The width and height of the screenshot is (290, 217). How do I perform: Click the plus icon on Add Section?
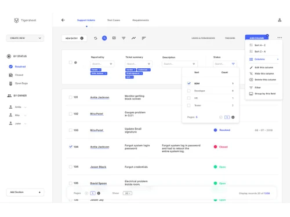click(x=39, y=192)
